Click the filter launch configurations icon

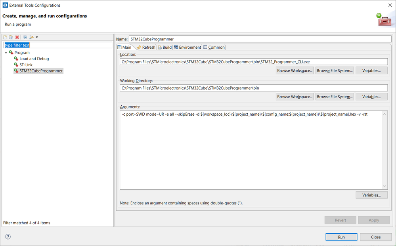point(32,37)
